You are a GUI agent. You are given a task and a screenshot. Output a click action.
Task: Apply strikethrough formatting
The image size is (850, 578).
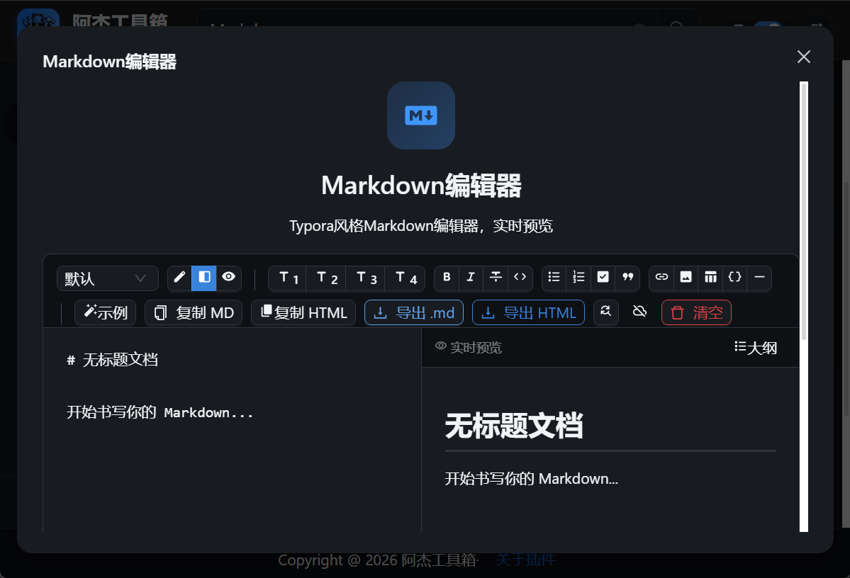click(x=496, y=278)
